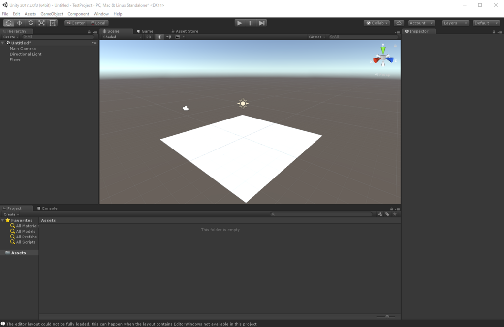Click the blue Z axis gizmo cone
The image size is (504, 327).
(x=390, y=59)
